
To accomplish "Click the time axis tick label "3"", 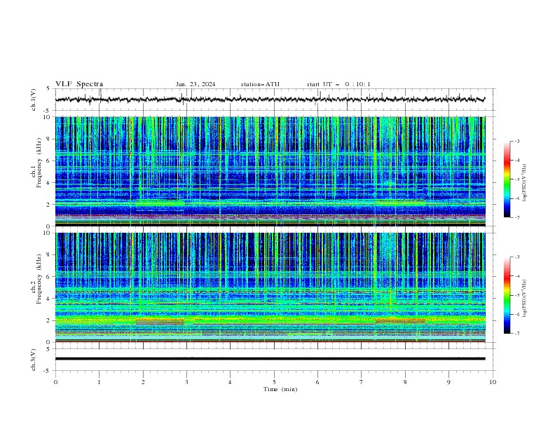I will click(x=186, y=382).
